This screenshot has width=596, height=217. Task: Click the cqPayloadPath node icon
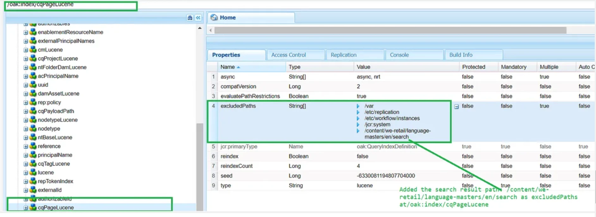[33, 111]
